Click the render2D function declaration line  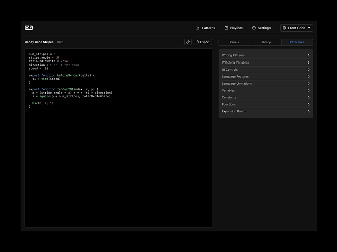63,89
